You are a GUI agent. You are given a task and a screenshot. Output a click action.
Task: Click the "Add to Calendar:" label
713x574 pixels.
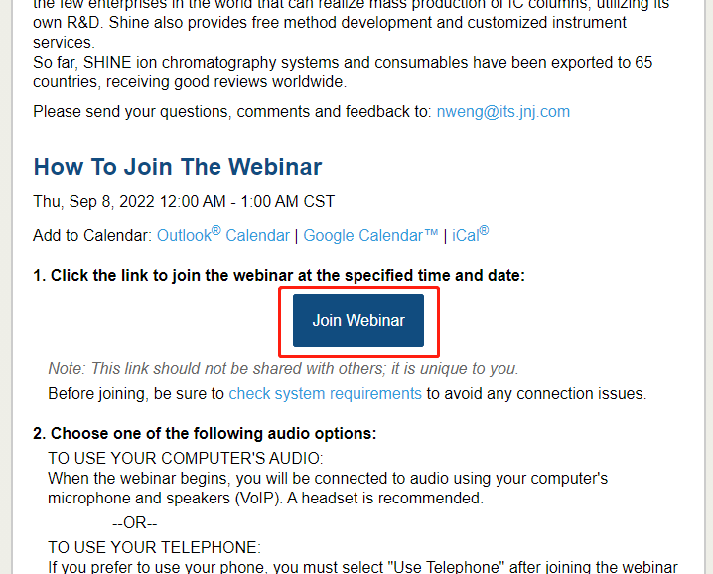(x=92, y=235)
